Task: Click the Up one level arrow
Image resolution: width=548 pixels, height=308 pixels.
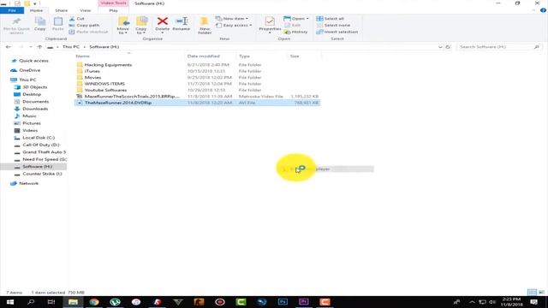Action: (40, 47)
